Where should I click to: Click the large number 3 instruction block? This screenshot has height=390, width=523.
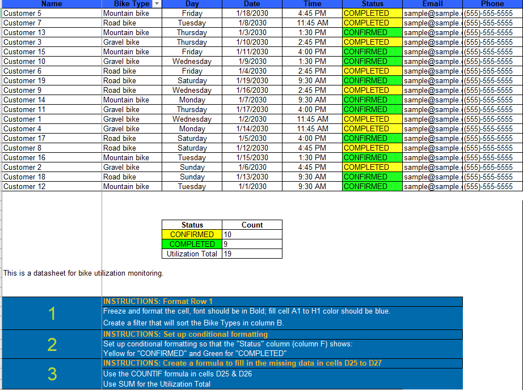coord(52,374)
